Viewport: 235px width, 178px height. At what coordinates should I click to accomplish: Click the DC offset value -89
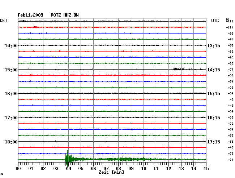pyautogui.click(x=231, y=75)
